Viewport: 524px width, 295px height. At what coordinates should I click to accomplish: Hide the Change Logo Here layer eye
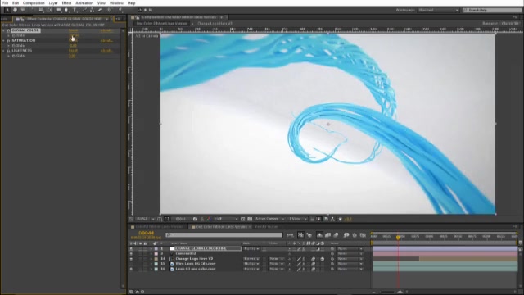(131, 259)
